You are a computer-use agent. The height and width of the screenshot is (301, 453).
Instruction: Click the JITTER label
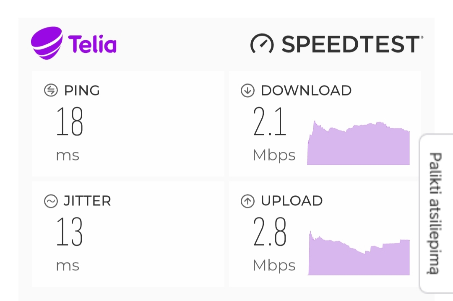[87, 201]
